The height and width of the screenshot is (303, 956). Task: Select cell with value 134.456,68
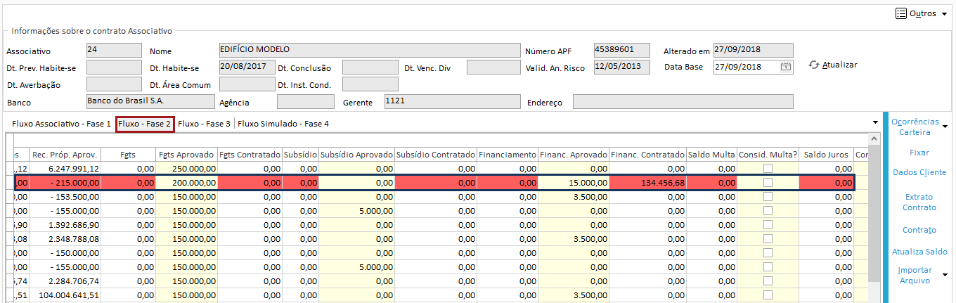(x=647, y=183)
